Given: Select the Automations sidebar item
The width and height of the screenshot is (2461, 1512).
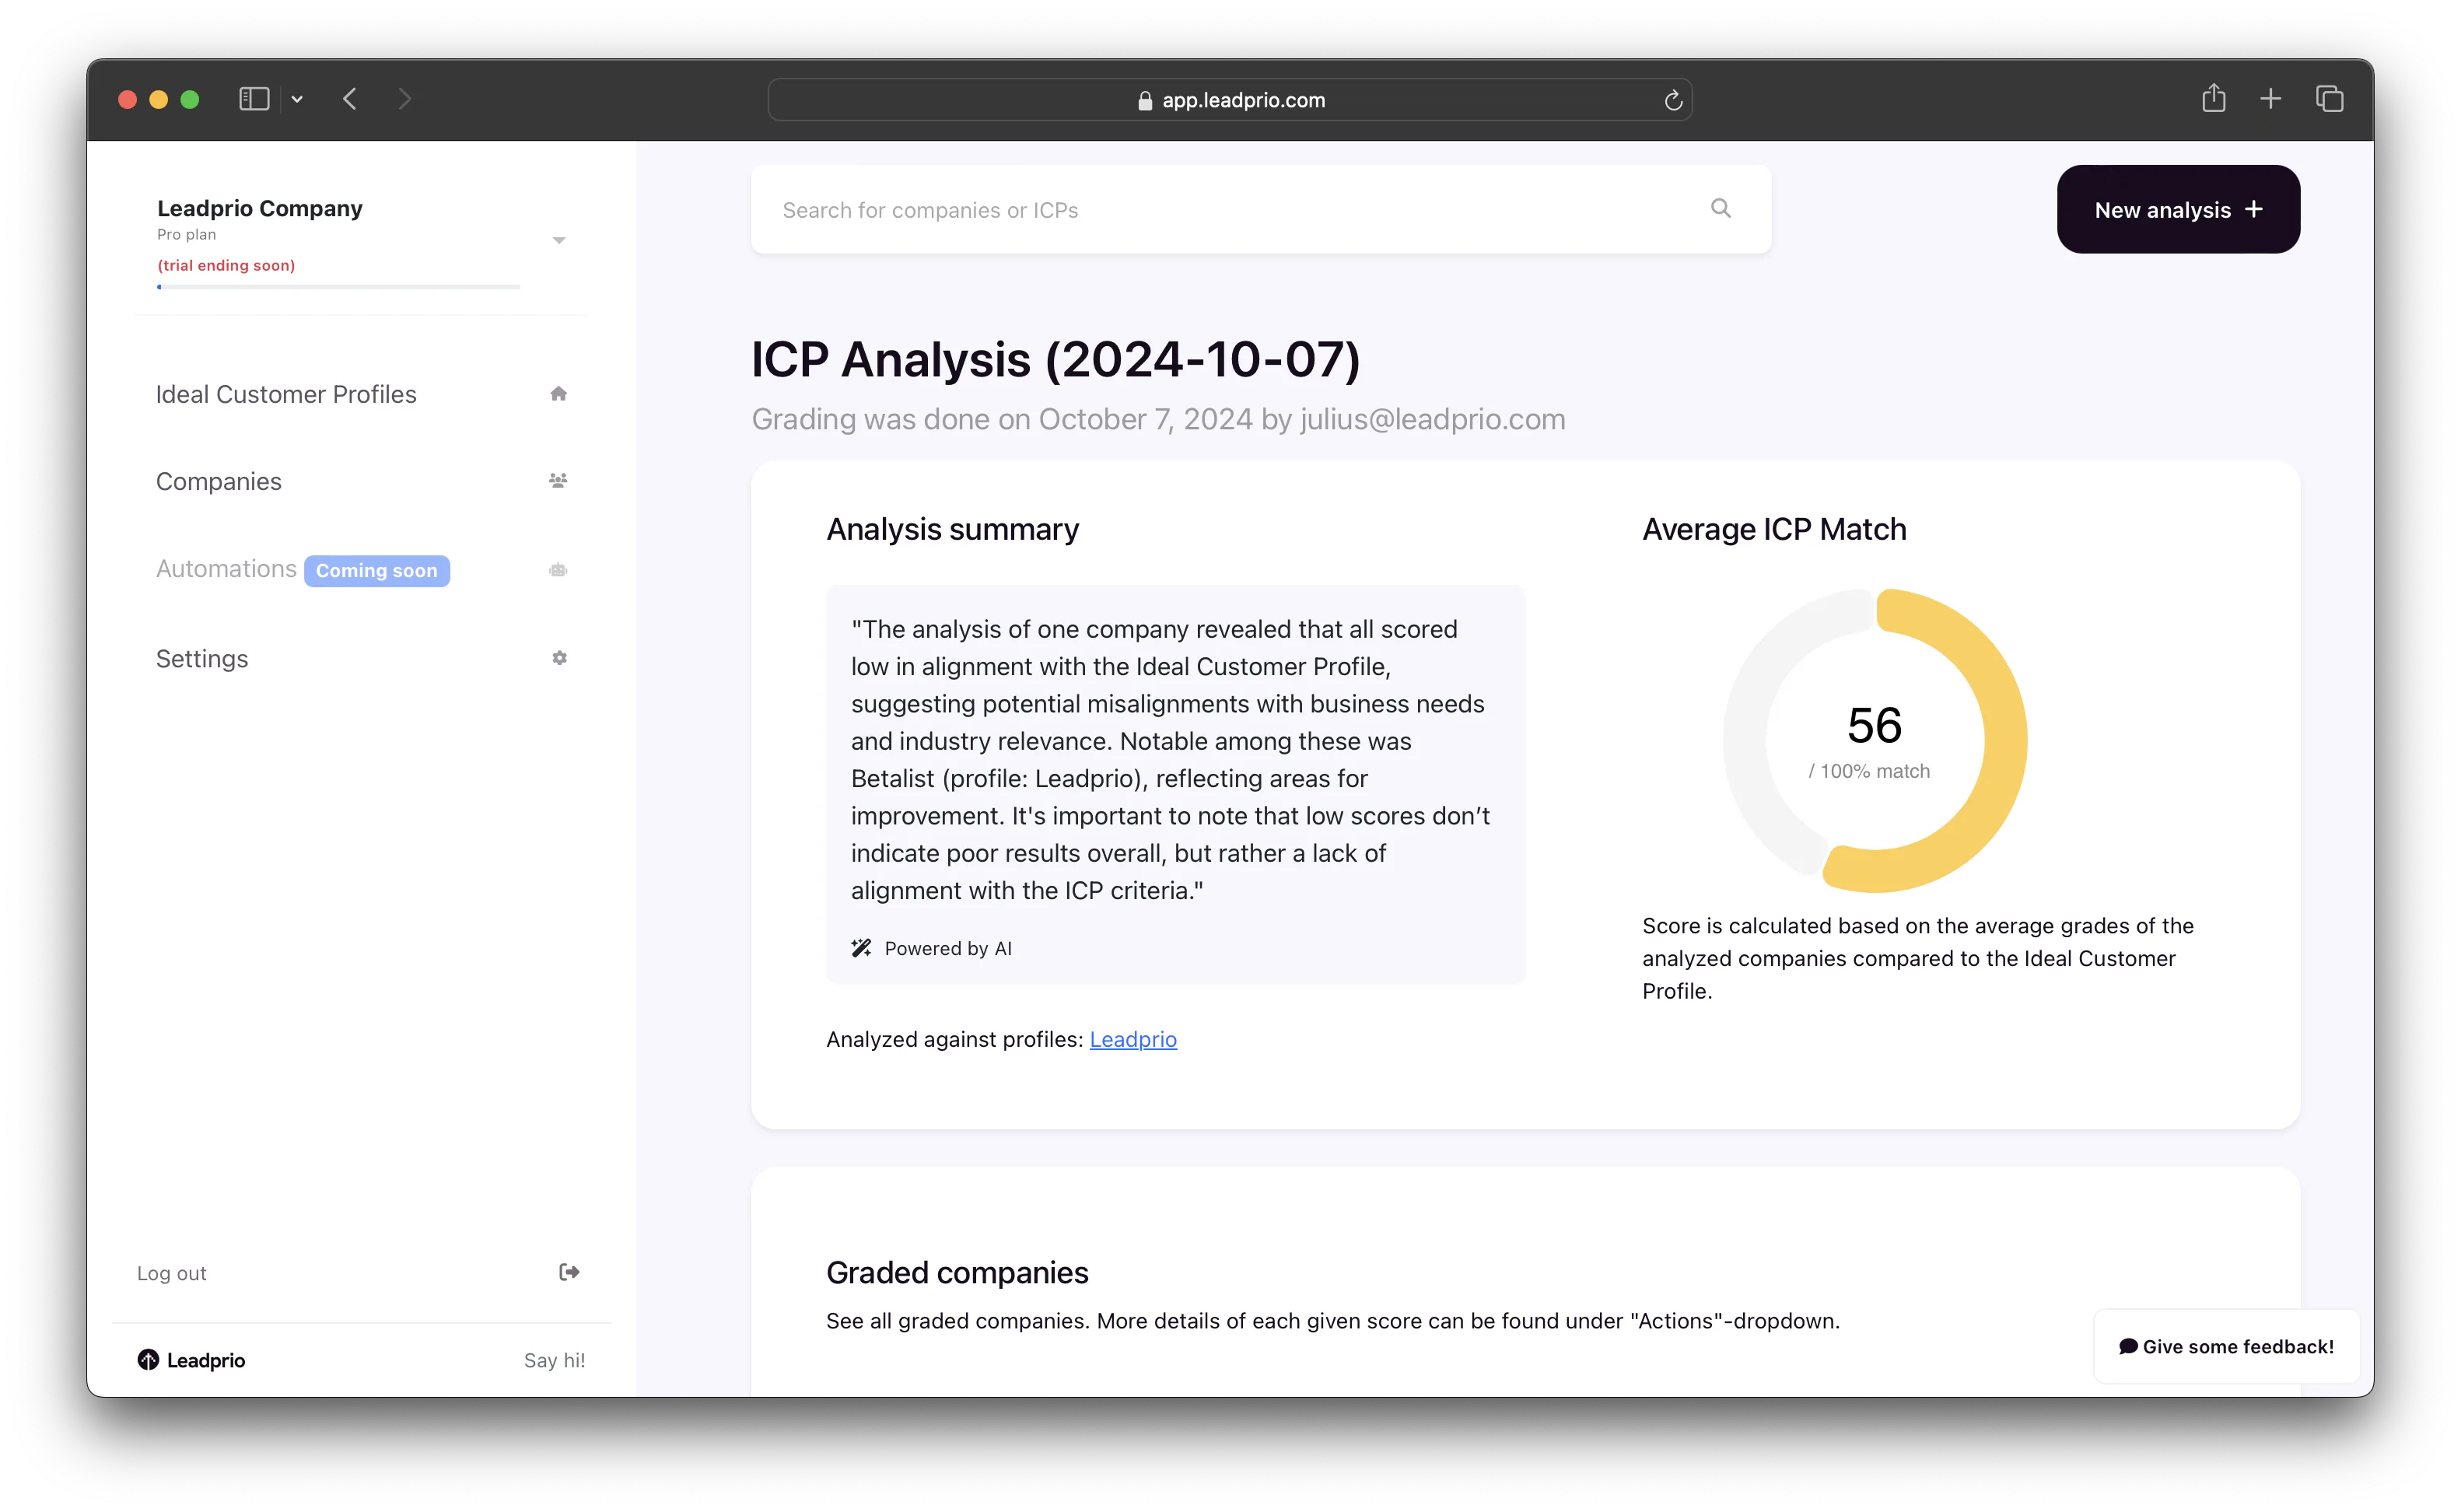Looking at the screenshot, I should pyautogui.click(x=226, y=568).
